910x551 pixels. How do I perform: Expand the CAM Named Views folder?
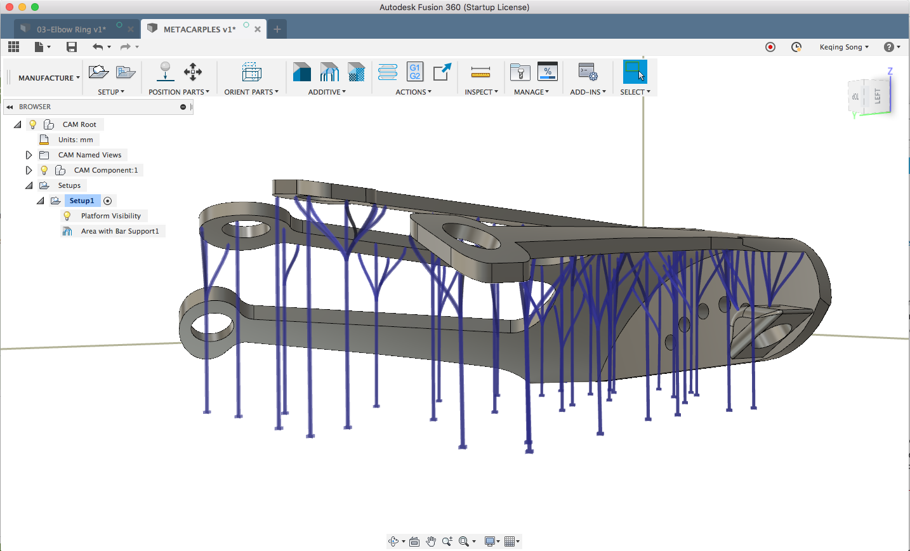click(29, 155)
